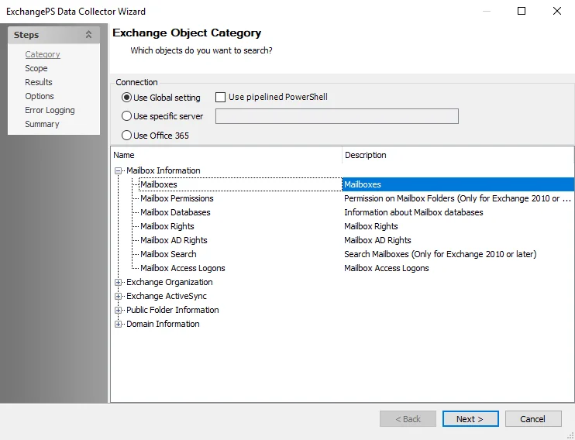
Task: Click the Mailbox Information tree label
Action: [164, 170]
